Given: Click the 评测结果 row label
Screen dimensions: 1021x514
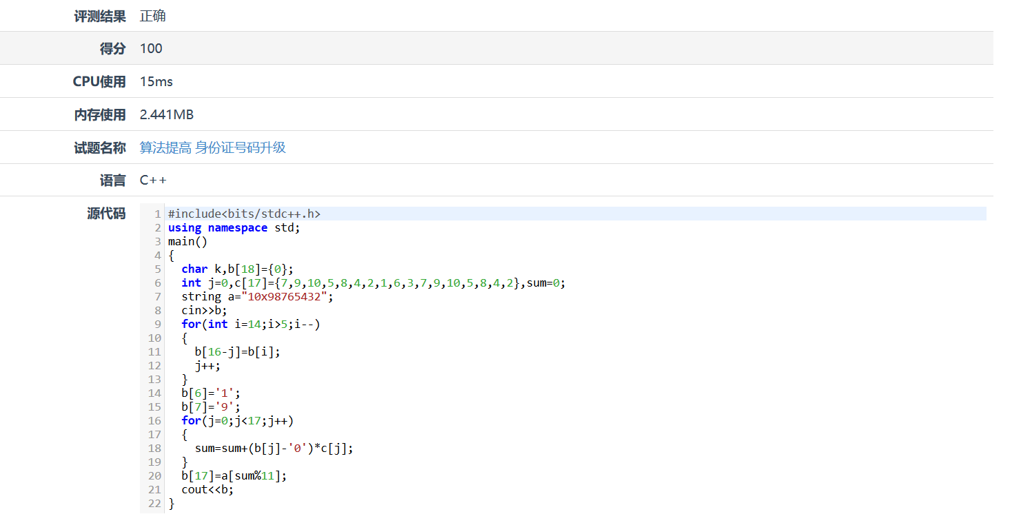Looking at the screenshot, I should tap(100, 15).
